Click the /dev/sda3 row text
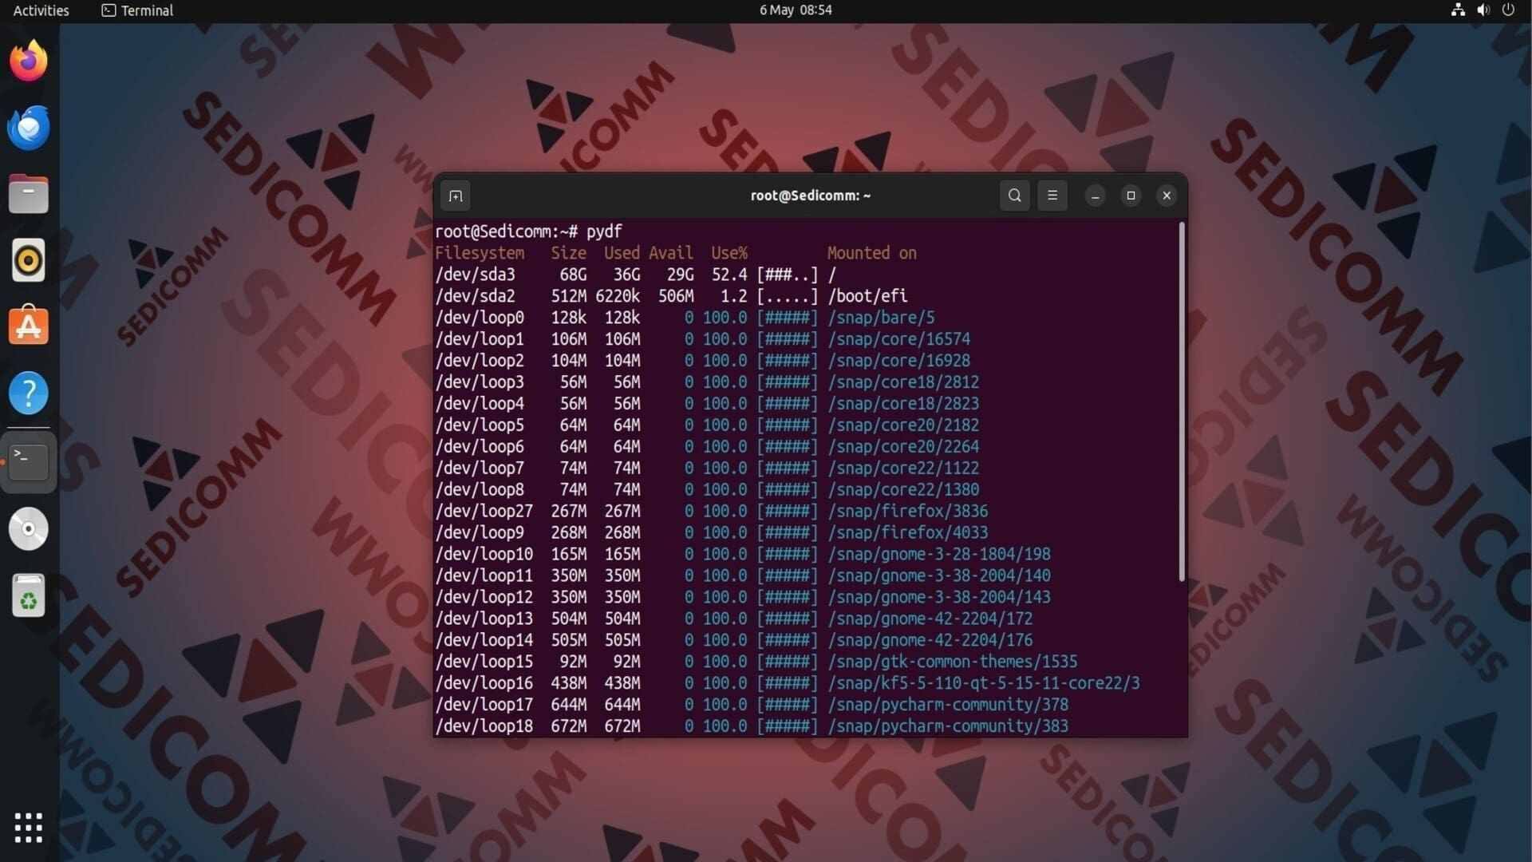Image resolution: width=1532 pixels, height=862 pixels. click(635, 275)
